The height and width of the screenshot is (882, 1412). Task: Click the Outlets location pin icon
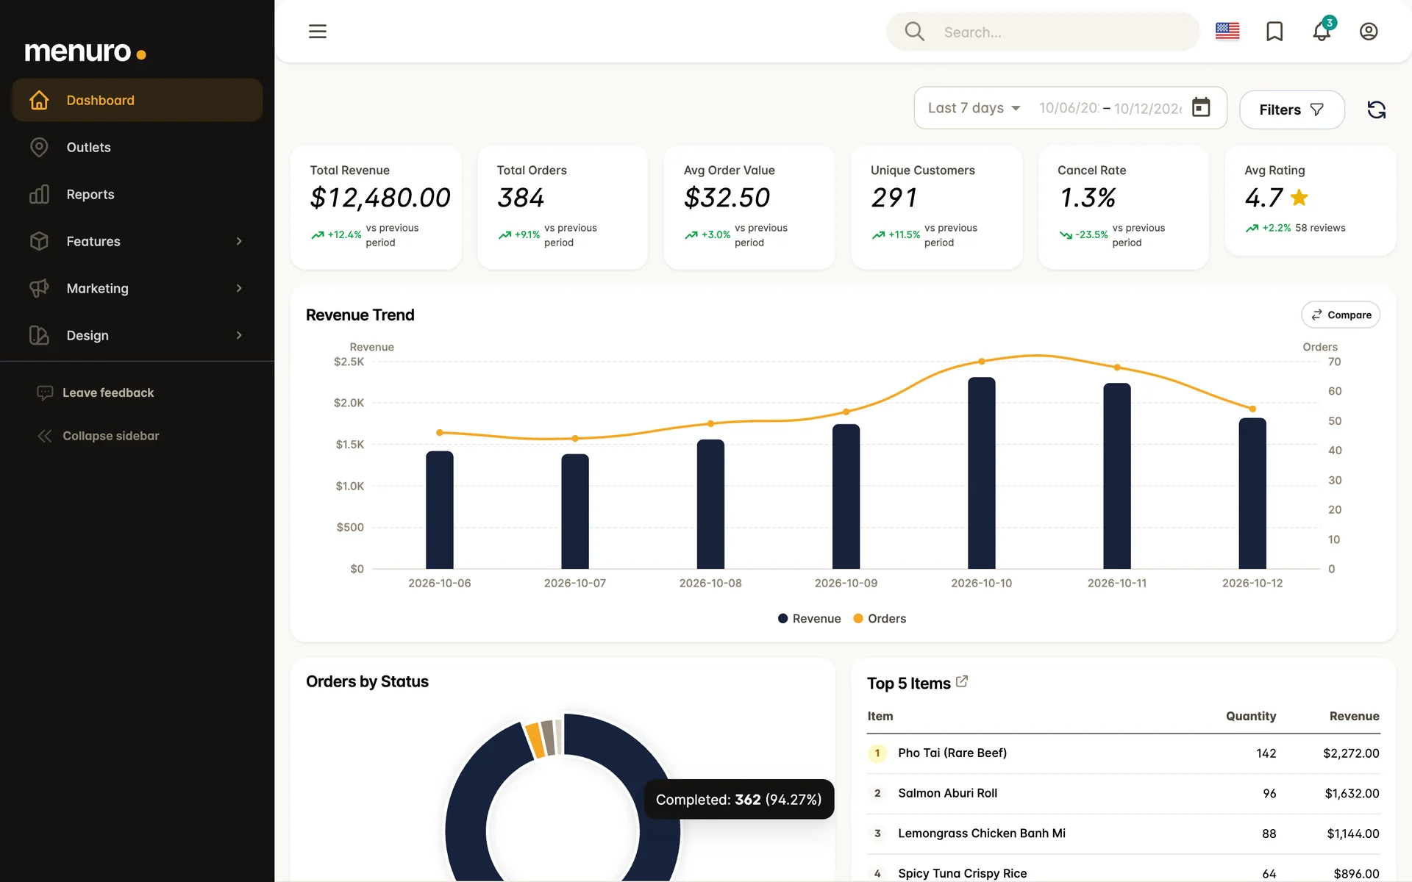coord(39,147)
